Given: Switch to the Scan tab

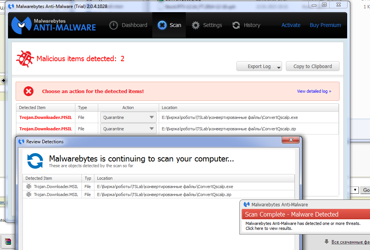Looking at the screenshot, I should [169, 25].
